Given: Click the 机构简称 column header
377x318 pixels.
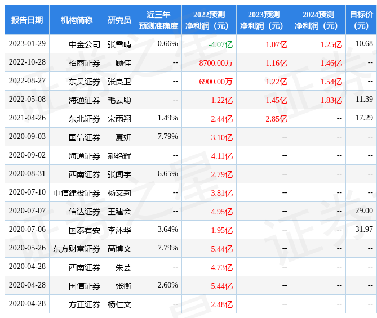Looking at the screenshot, I should (77, 20).
